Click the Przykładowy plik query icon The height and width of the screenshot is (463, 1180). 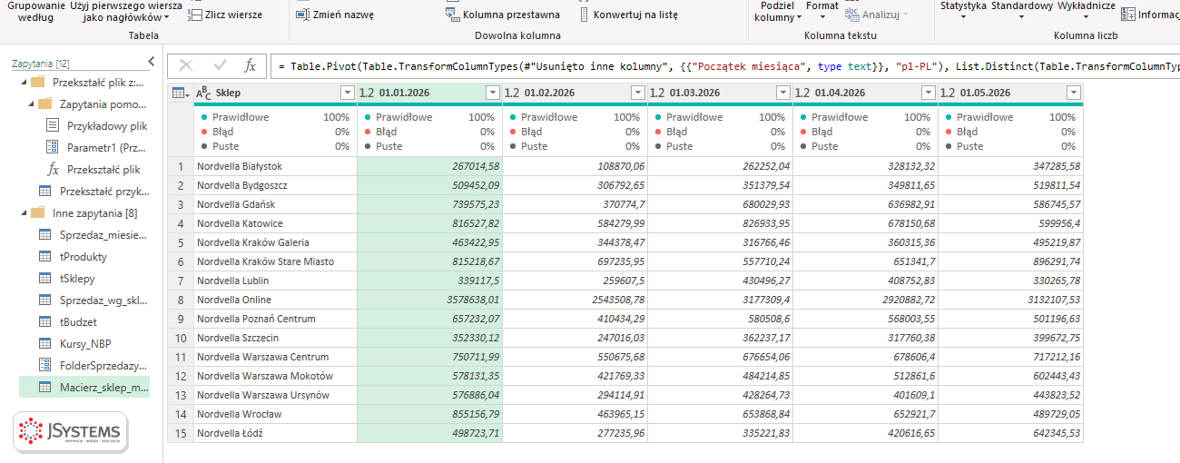[52, 125]
